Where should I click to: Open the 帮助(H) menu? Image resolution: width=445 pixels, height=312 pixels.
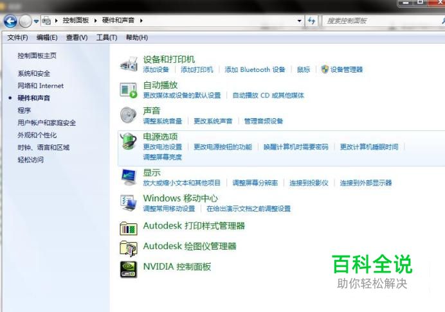click(x=137, y=37)
